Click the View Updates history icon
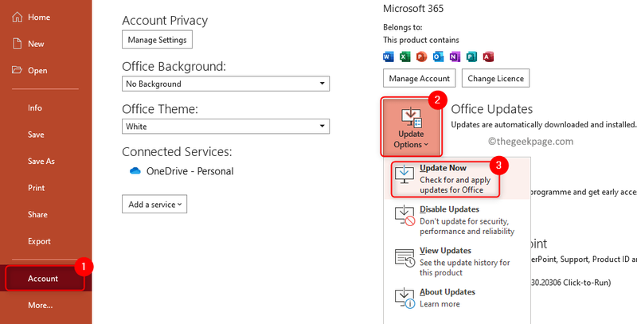 (404, 258)
